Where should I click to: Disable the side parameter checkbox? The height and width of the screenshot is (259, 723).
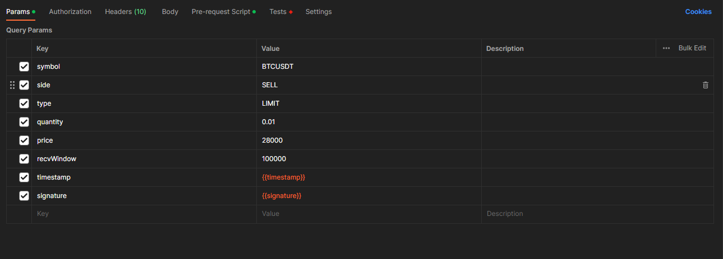coord(24,85)
